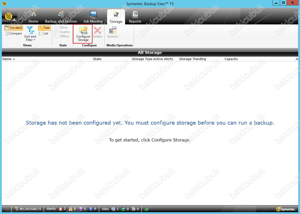Click the Symantec logo in status bar
This screenshot has width=300, height=214.
[x=286, y=209]
